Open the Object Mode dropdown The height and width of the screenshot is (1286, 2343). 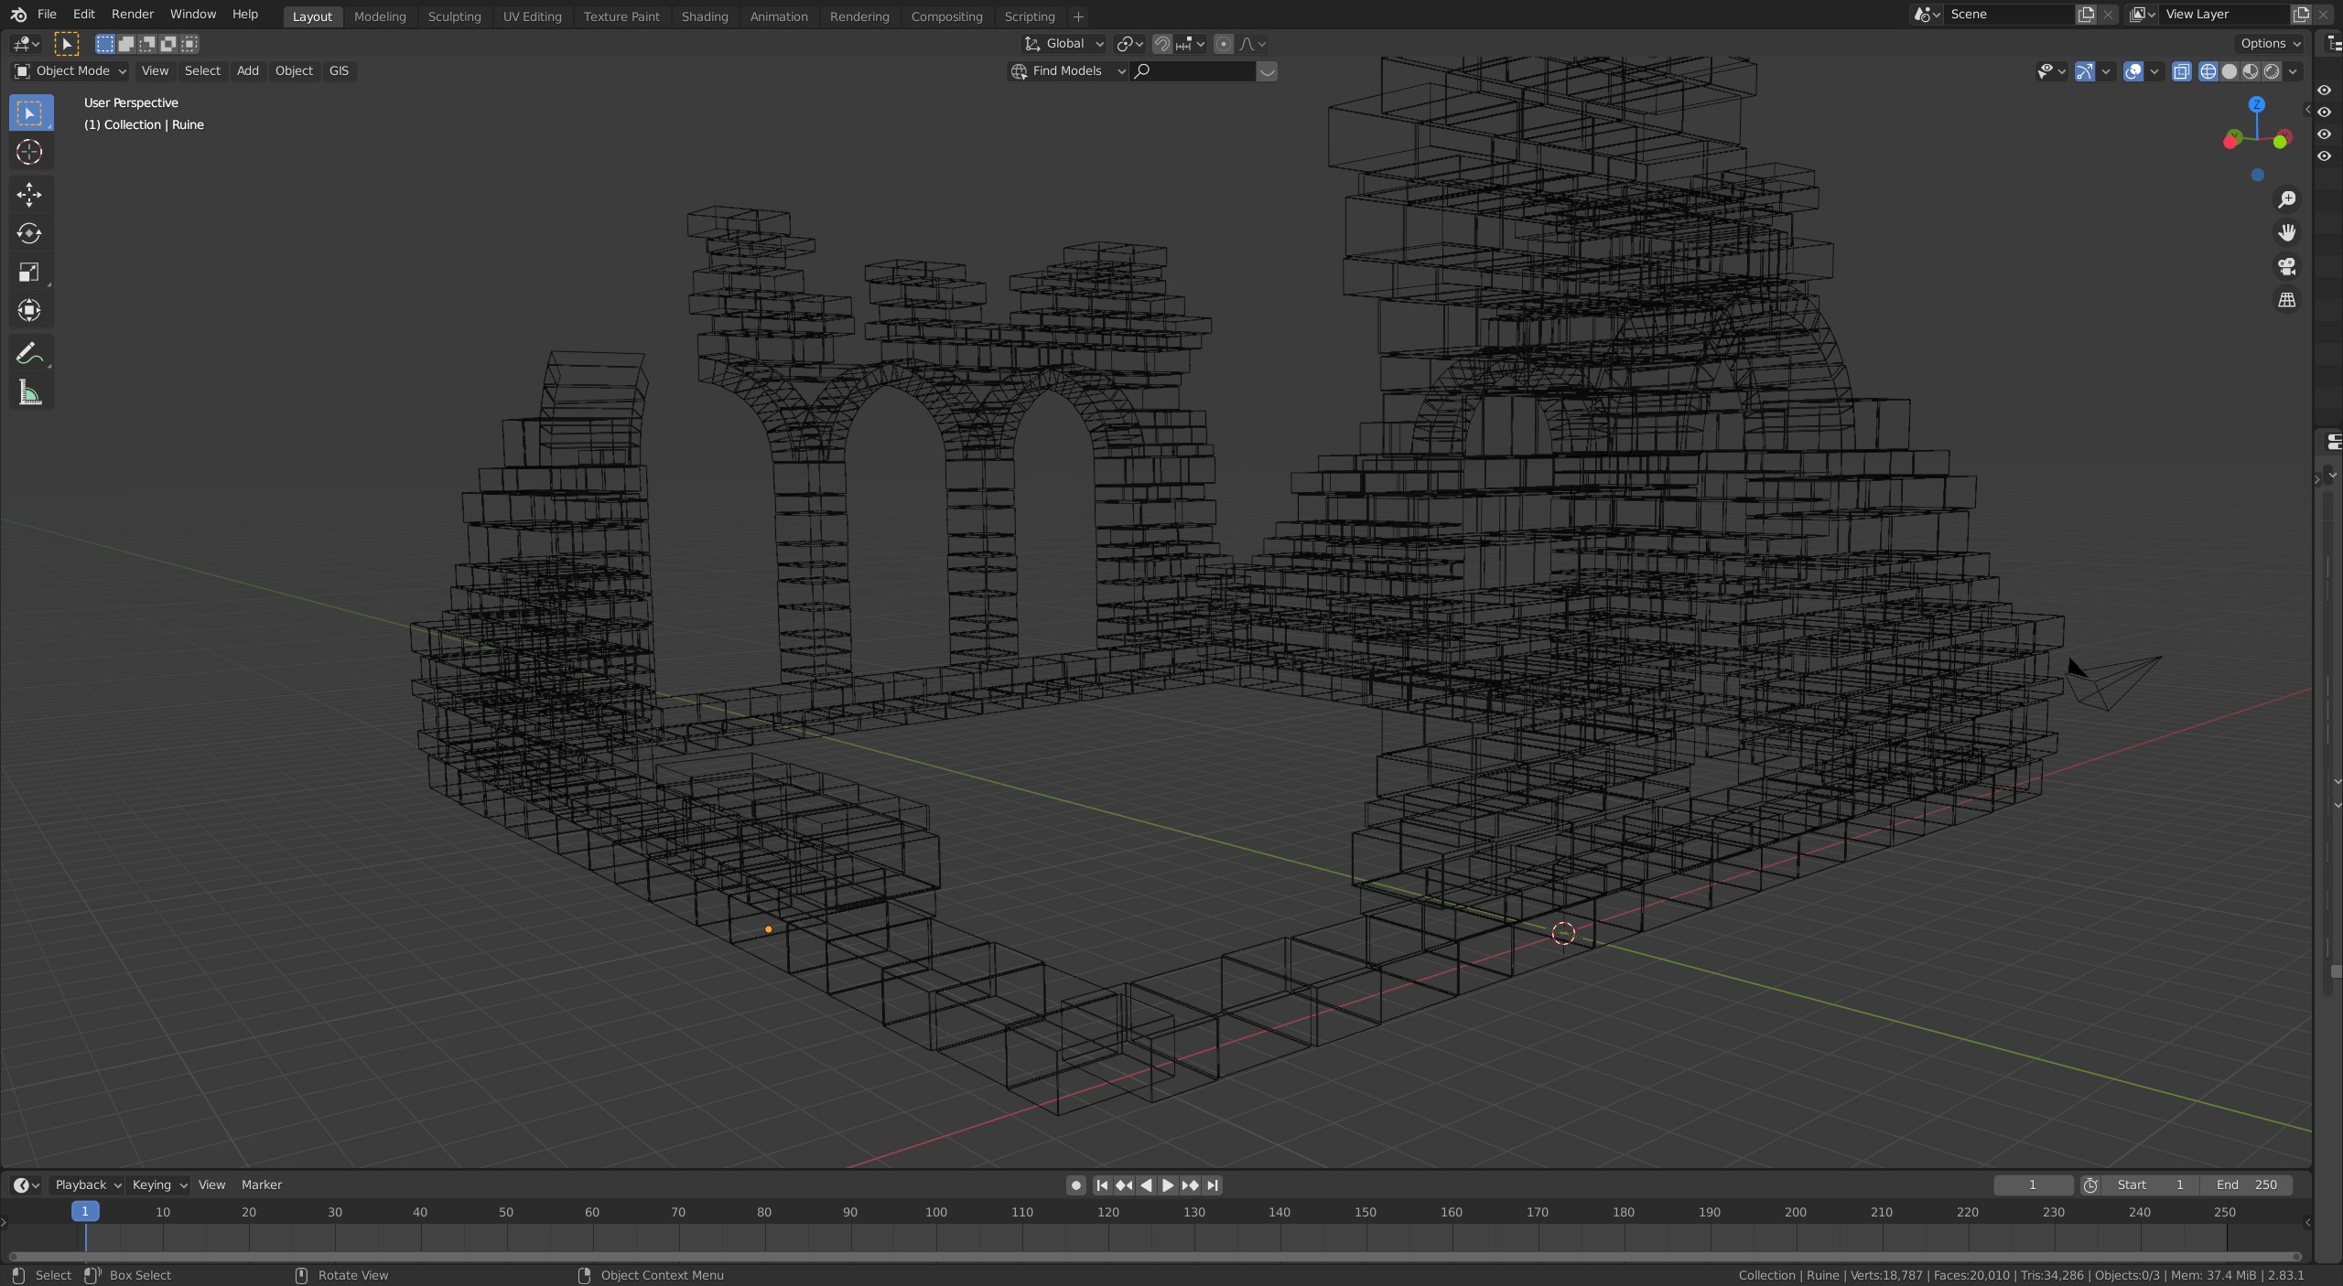point(70,71)
